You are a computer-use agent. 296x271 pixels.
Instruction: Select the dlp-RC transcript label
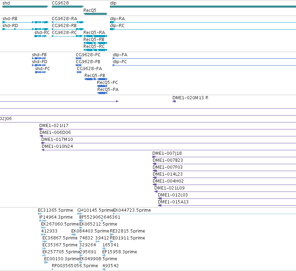(x=117, y=26)
